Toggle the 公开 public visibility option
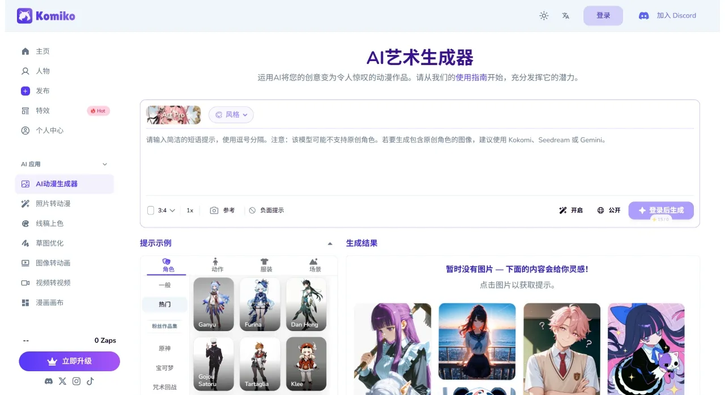Viewport: 725px width, 395px height. tap(609, 211)
